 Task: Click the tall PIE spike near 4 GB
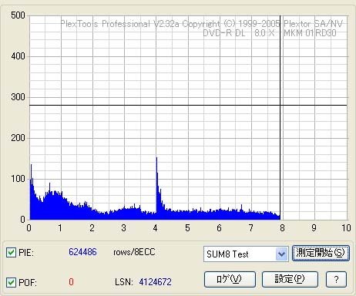coord(156,185)
